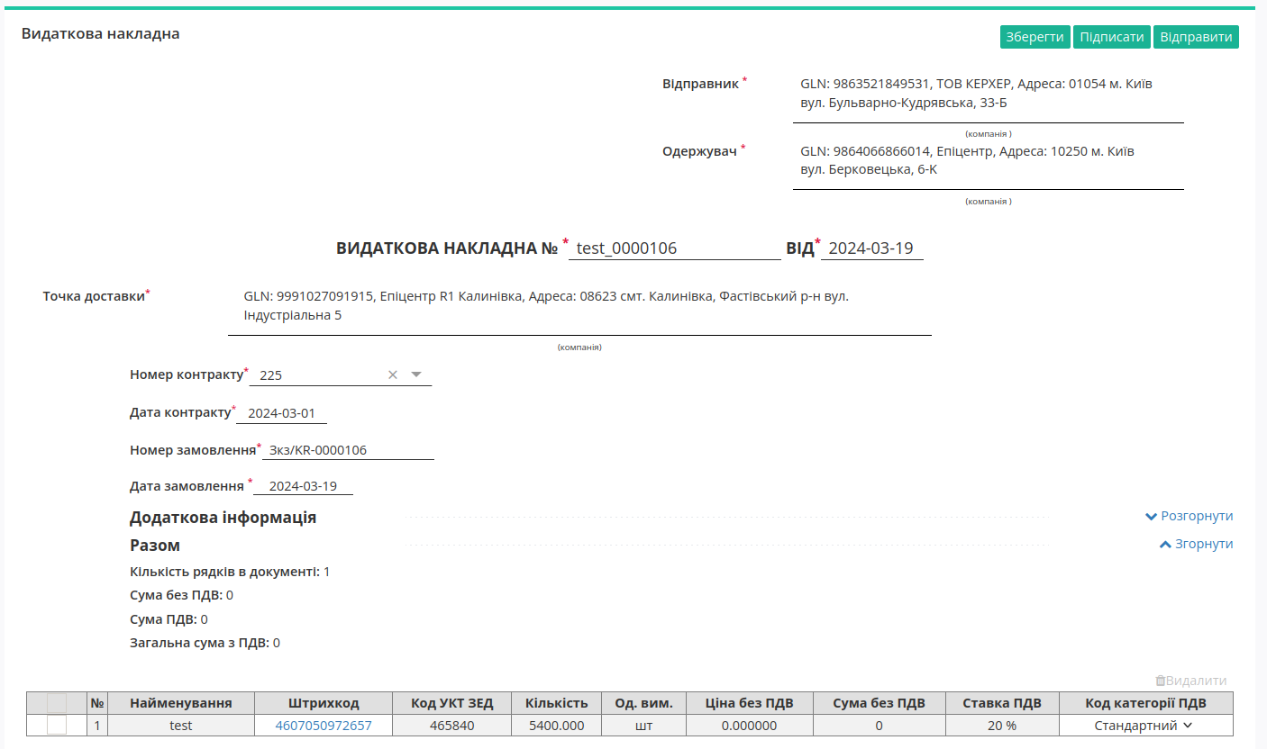1267x749 pixels.
Task: Click the 'Загальна сума з ПДВ: 0' line
Action: pos(205,643)
